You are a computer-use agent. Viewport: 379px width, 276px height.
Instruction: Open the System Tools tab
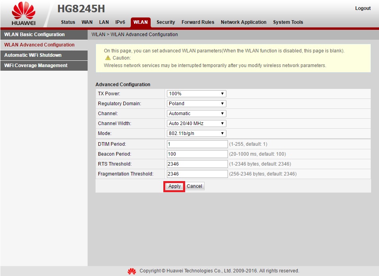288,22
